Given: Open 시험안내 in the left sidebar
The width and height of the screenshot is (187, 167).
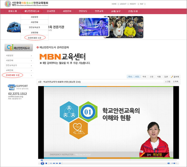Looking at the screenshot, I should tap(10, 60).
